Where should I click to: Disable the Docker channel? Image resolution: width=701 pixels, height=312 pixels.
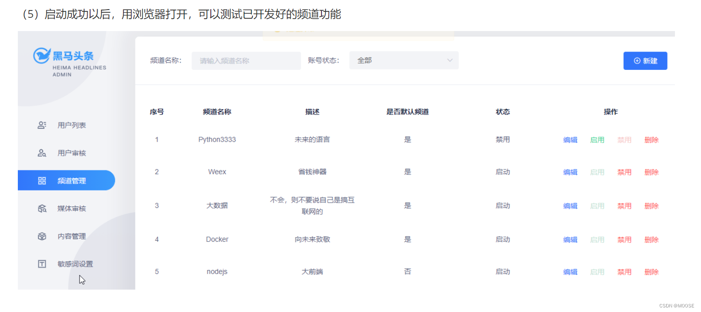(624, 240)
